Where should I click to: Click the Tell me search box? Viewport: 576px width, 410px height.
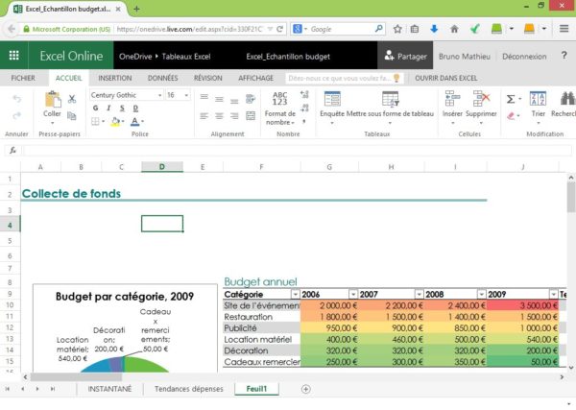(x=345, y=78)
